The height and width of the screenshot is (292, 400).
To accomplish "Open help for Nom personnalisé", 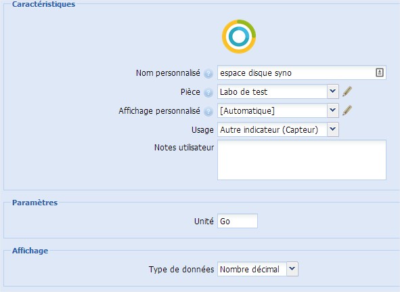I will pyautogui.click(x=208, y=74).
